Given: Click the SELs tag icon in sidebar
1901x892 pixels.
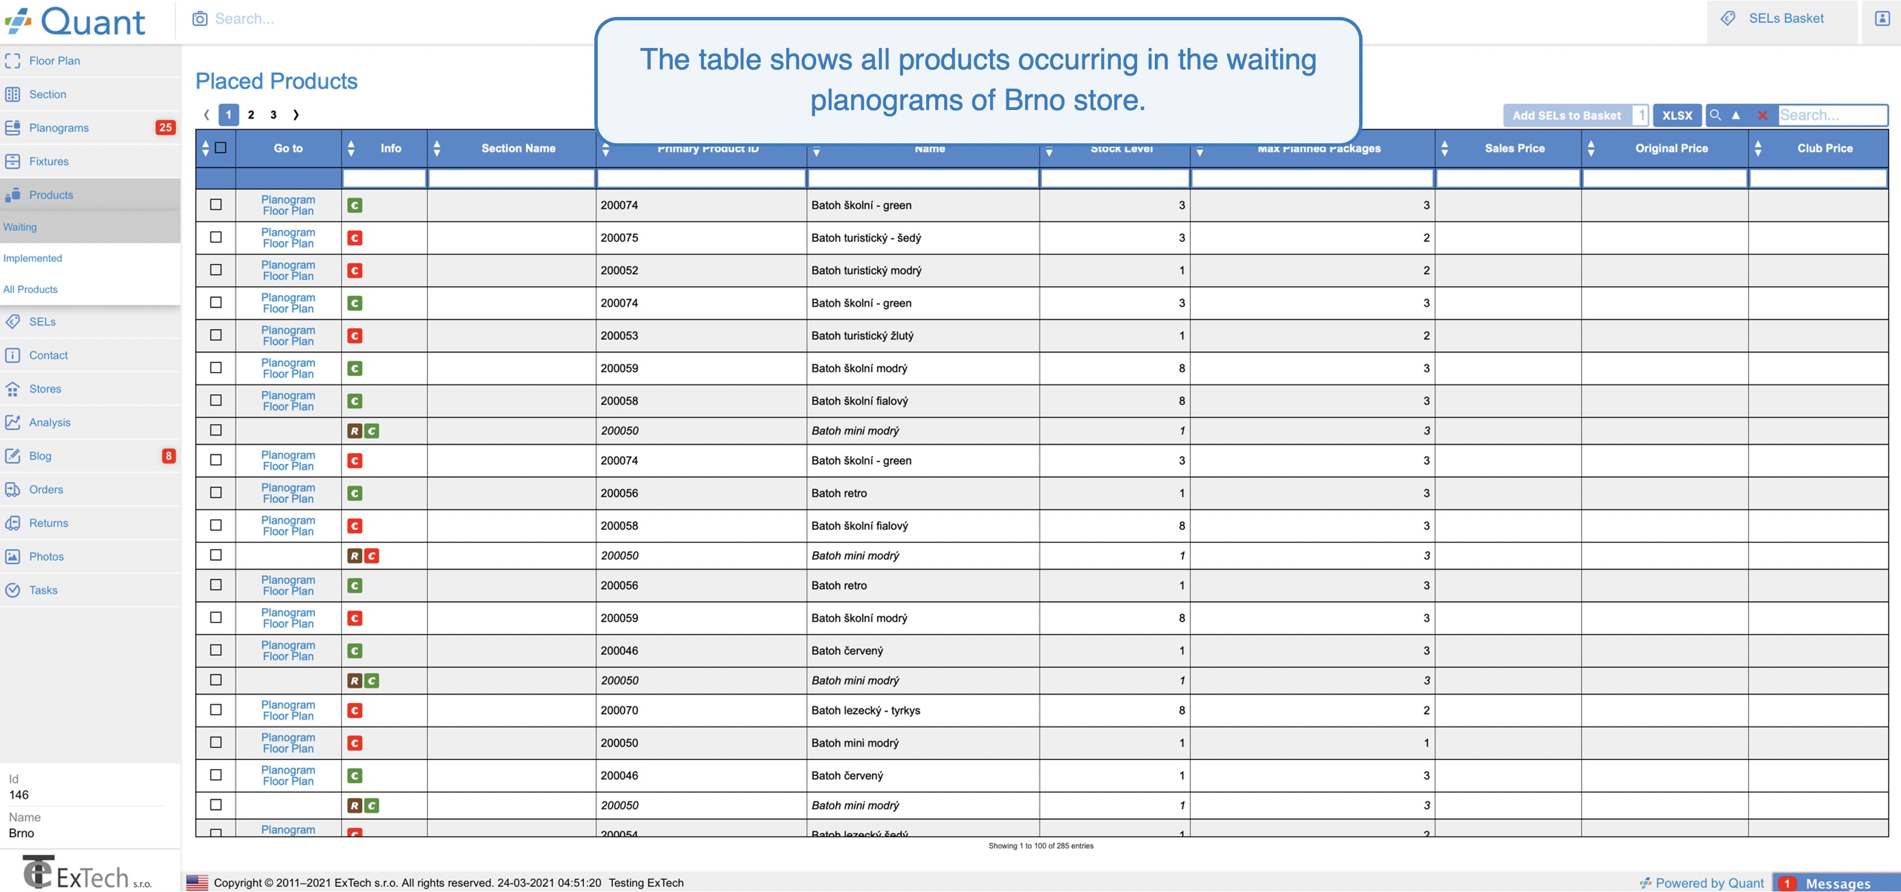Looking at the screenshot, I should pyautogui.click(x=12, y=322).
